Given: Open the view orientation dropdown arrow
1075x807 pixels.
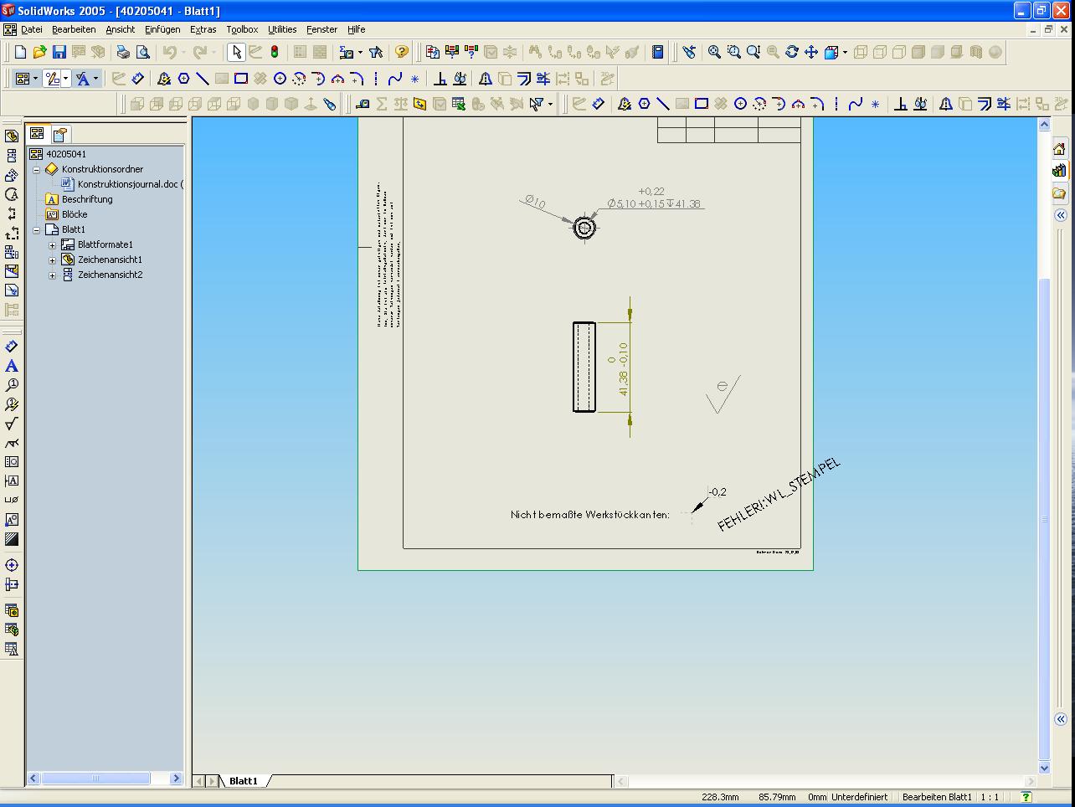Looking at the screenshot, I should (x=845, y=53).
